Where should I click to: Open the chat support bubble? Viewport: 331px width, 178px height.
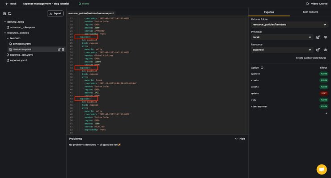click(322, 170)
